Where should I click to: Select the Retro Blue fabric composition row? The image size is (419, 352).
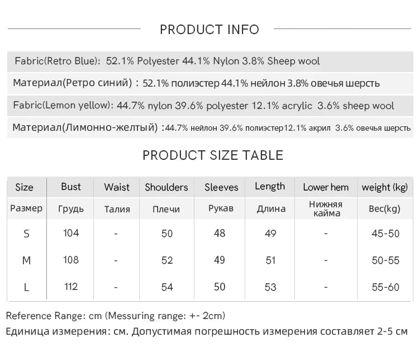pyautogui.click(x=168, y=61)
